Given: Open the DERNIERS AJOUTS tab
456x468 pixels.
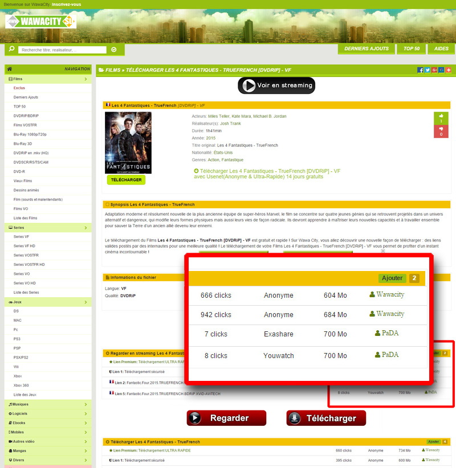Looking at the screenshot, I should (x=367, y=48).
